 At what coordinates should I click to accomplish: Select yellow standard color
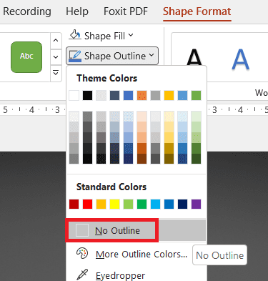[x=114, y=204]
